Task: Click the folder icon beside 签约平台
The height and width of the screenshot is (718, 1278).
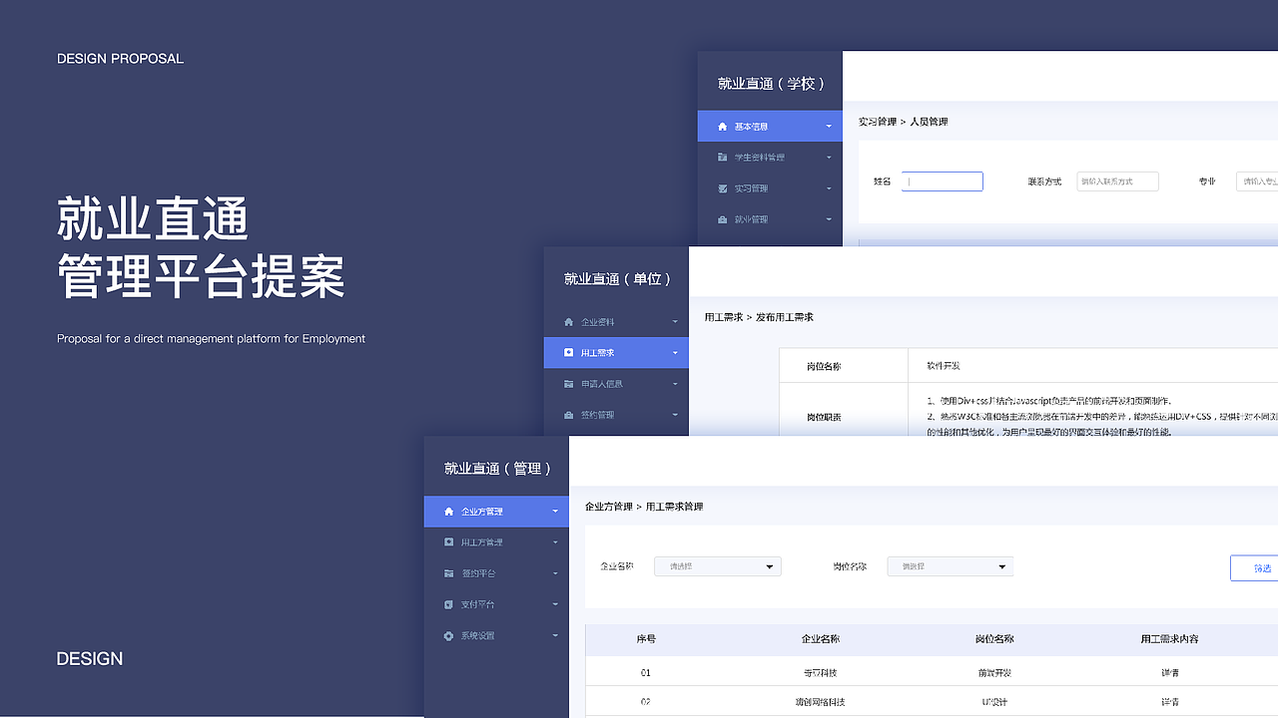Action: [x=449, y=573]
